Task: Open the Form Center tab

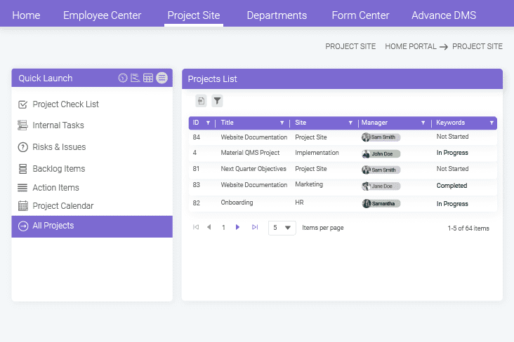Action: (361, 15)
